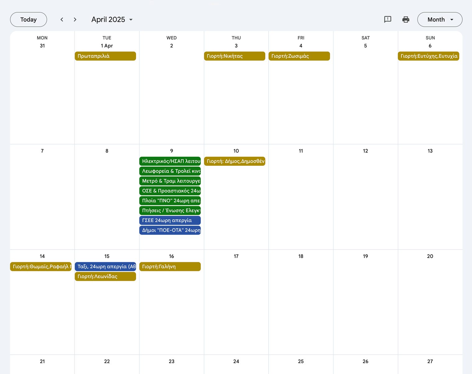Select the date number 5

(x=365, y=46)
